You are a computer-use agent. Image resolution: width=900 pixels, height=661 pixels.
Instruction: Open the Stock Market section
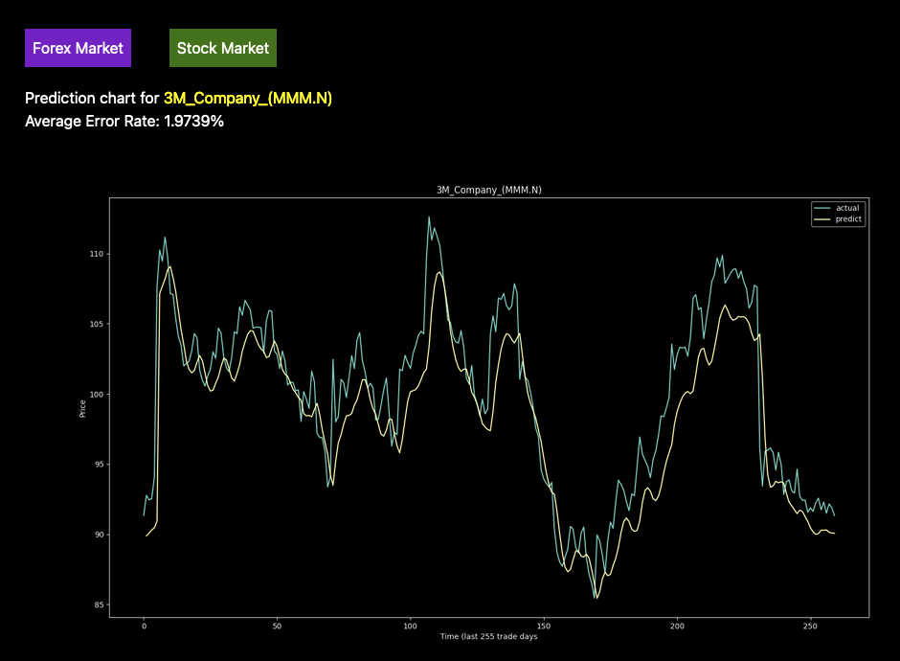(x=223, y=48)
